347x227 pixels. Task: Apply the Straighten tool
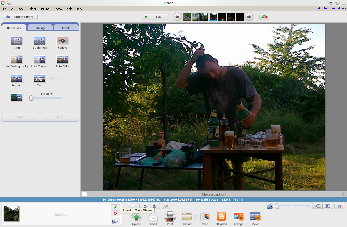coord(40,41)
